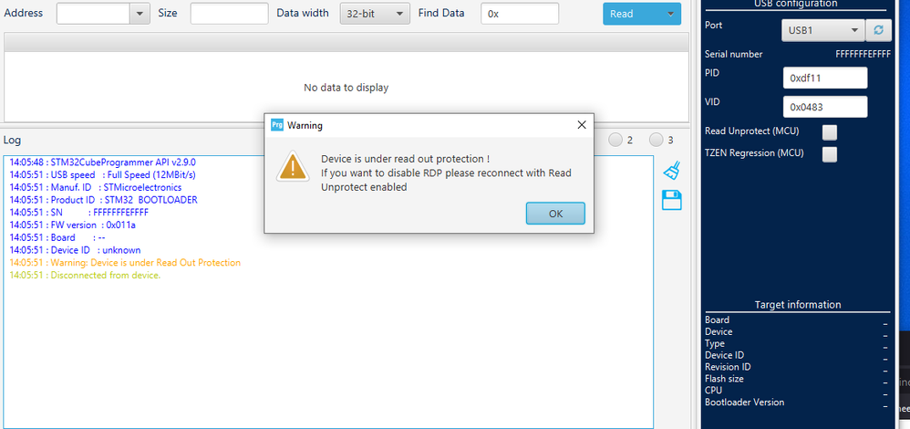Open the USB1 port dropdown
The image size is (910, 429).
coord(823,30)
